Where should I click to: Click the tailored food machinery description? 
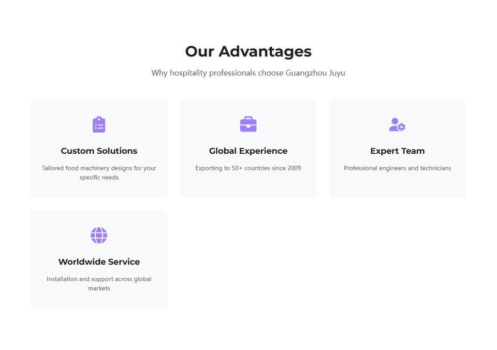[x=99, y=168]
